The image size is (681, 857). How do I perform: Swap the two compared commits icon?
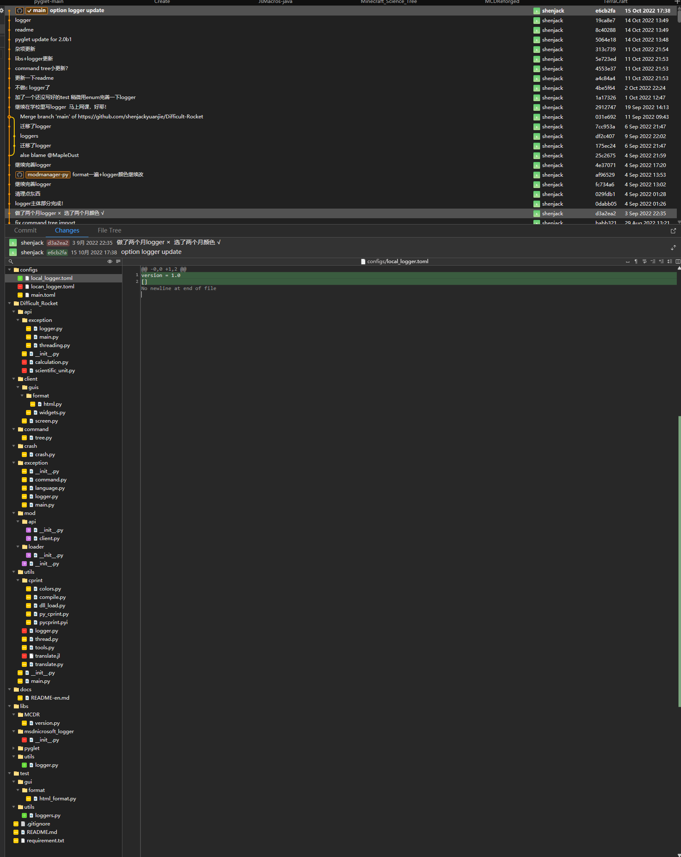pos(673,248)
